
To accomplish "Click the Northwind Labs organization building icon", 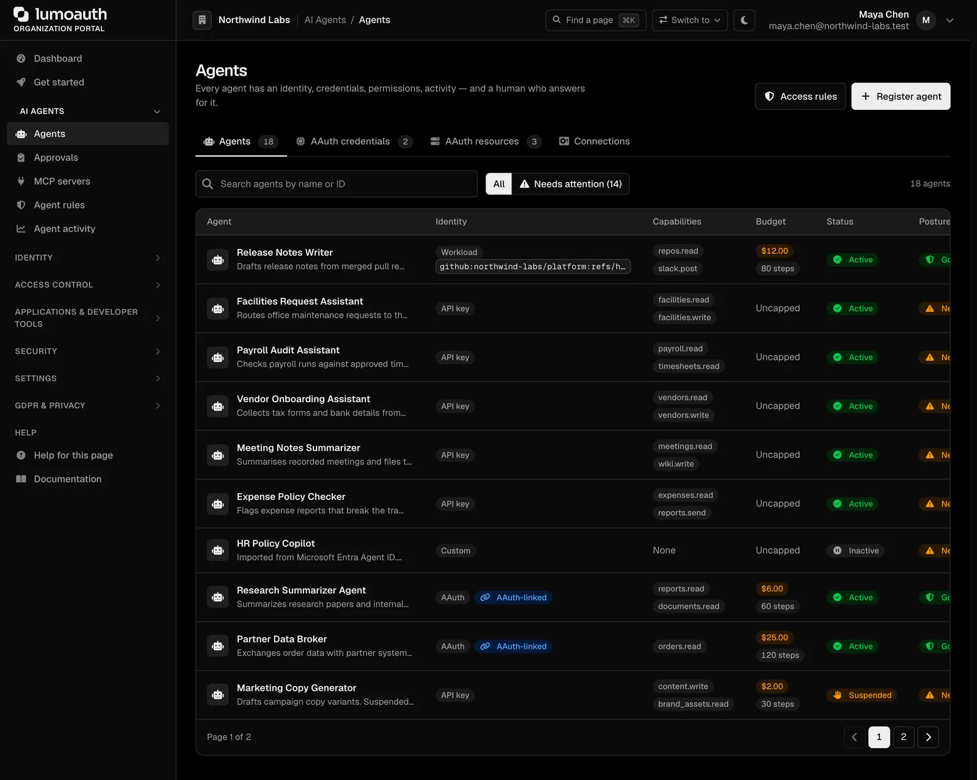I will 202,20.
